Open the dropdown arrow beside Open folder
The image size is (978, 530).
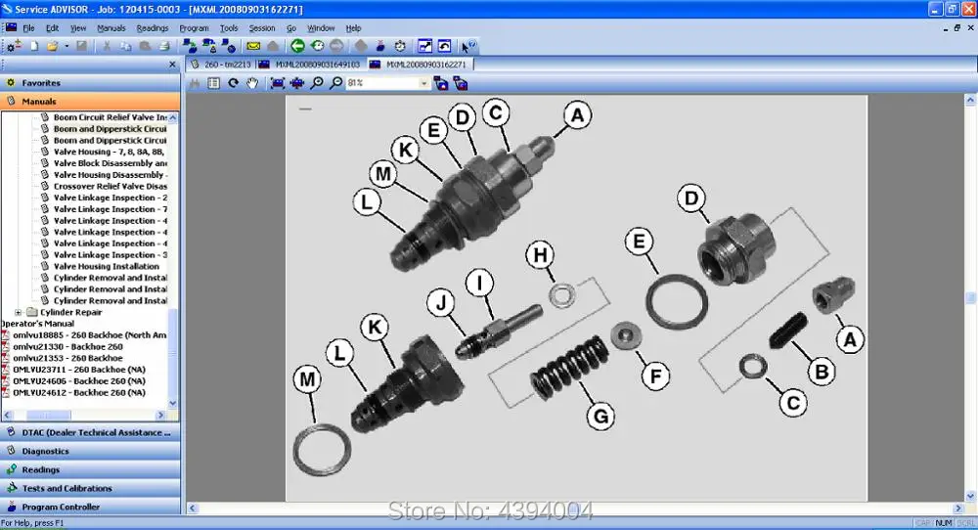click(67, 46)
